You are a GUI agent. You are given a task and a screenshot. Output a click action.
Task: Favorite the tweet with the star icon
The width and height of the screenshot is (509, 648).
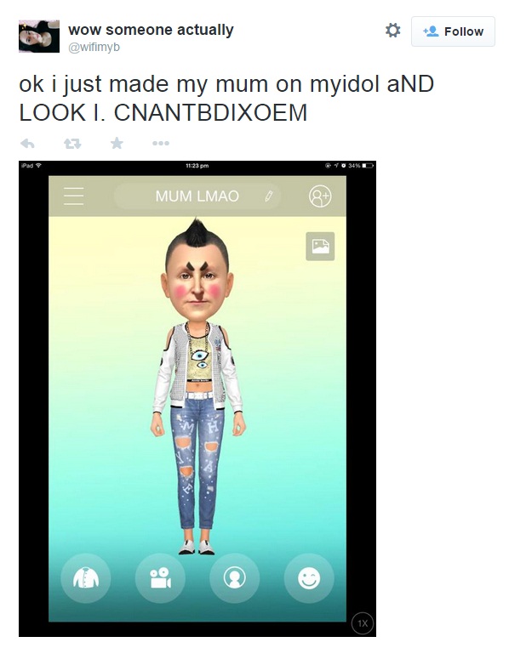(117, 143)
